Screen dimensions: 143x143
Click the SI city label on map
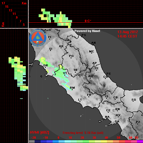pos(51,49)
